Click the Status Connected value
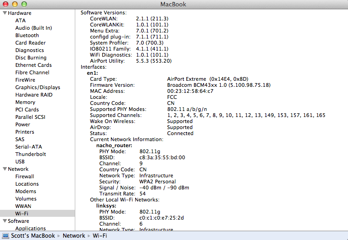 (x=180, y=133)
